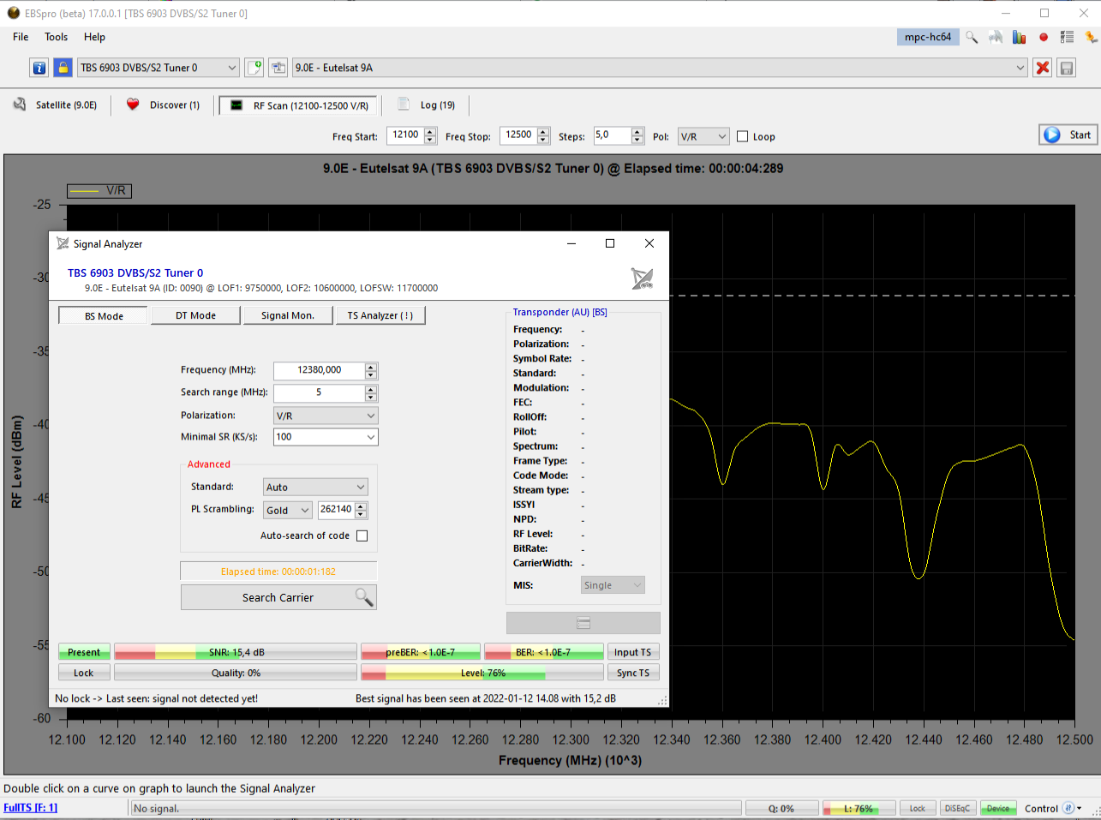1101x820 pixels.
Task: Click the Input TS button
Action: 632,652
